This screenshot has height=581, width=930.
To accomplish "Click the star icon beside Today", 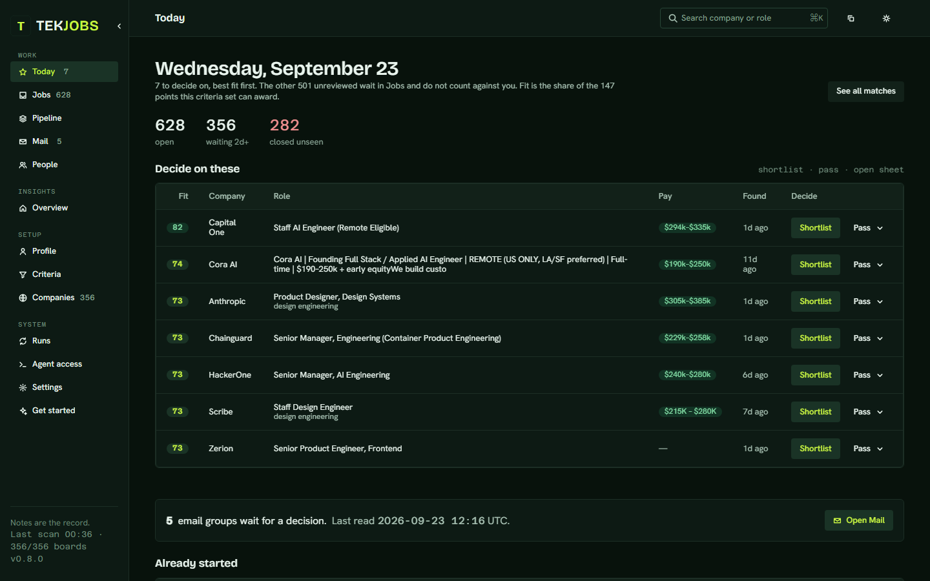I will tap(23, 72).
